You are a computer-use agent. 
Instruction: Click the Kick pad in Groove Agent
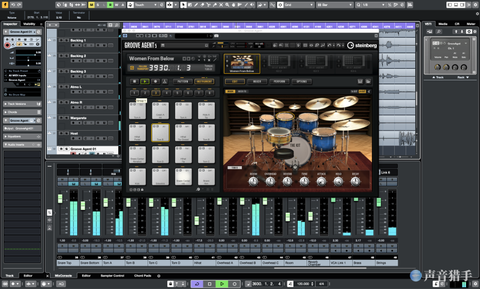137,177
